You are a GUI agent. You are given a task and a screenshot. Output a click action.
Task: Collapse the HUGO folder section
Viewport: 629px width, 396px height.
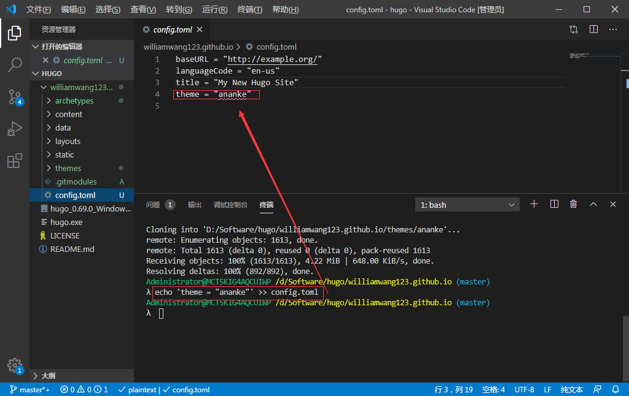(35, 74)
